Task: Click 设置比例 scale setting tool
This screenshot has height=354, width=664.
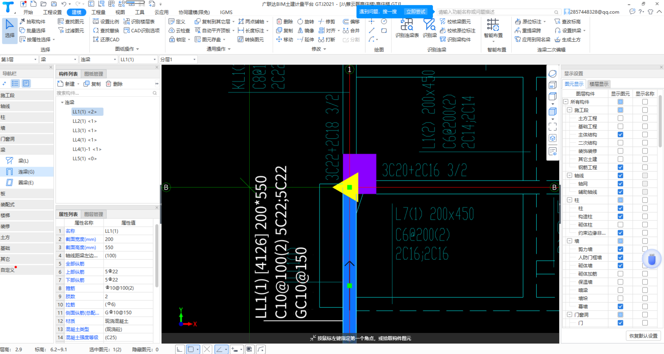Action: point(106,22)
